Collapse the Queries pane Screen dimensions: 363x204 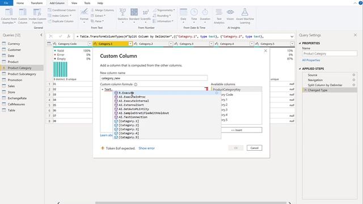(x=41, y=35)
